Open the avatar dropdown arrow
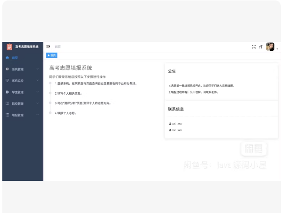Screen dimensions: 293x213 tap(277, 49)
